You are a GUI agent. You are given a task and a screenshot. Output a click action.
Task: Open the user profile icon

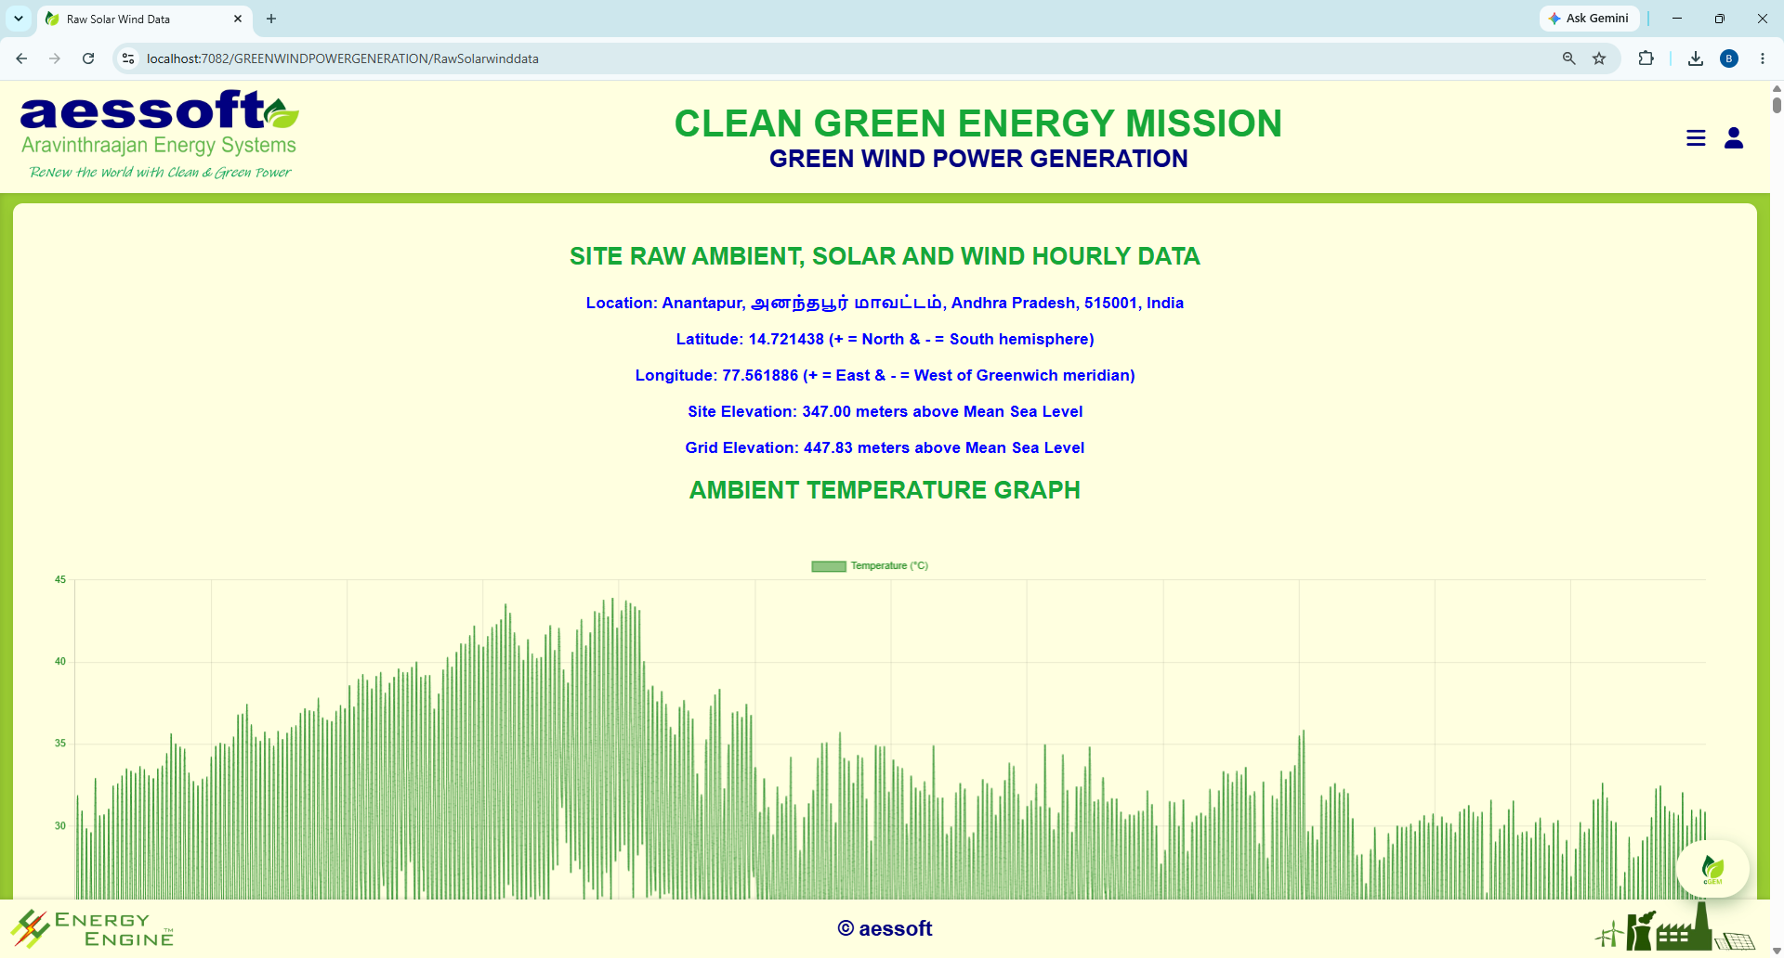[1734, 138]
